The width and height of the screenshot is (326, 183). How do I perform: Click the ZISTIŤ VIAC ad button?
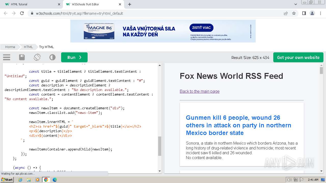[201, 28]
